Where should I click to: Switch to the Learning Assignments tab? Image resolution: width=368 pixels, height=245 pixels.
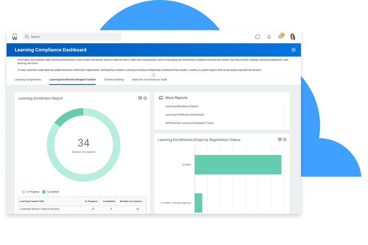tap(28, 79)
